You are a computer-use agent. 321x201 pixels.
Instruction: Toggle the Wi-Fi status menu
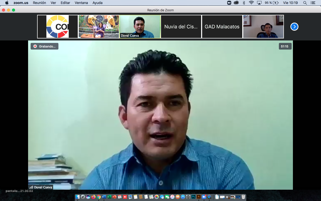point(251,3)
